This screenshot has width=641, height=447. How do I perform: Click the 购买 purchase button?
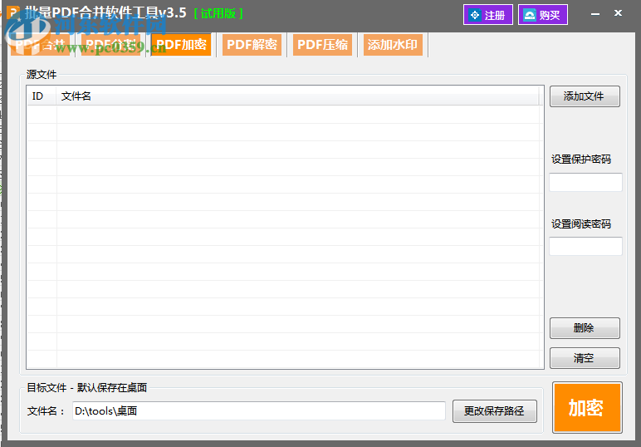coord(543,15)
